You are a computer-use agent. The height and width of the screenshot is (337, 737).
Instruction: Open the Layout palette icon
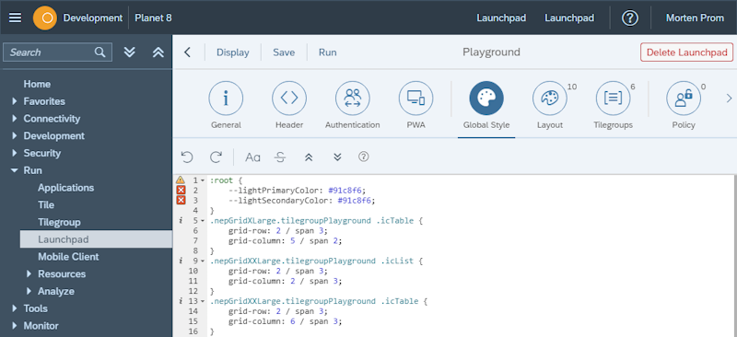[550, 99]
